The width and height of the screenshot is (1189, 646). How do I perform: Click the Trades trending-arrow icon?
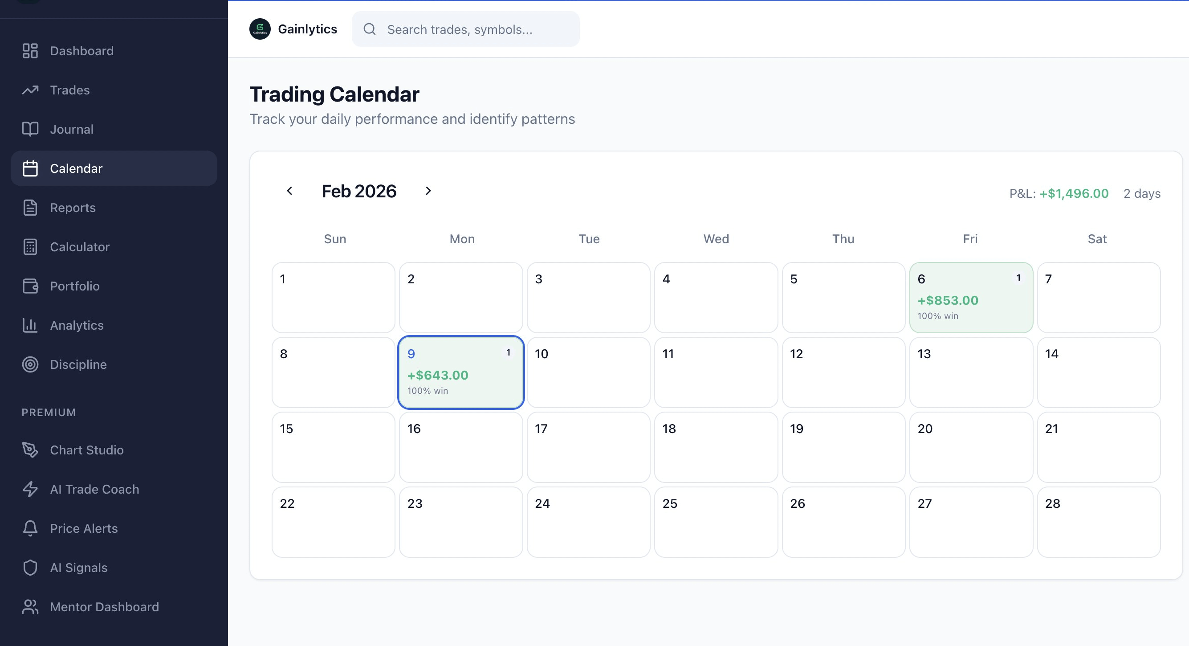[30, 90]
